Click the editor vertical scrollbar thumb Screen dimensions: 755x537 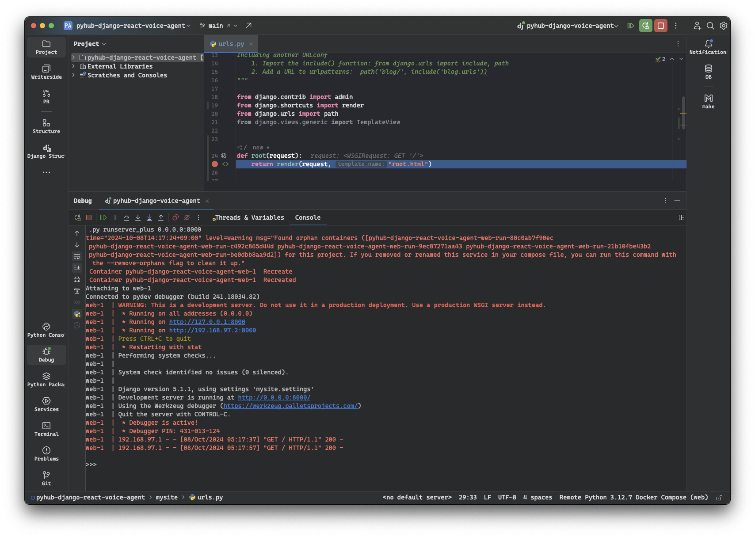[683, 113]
